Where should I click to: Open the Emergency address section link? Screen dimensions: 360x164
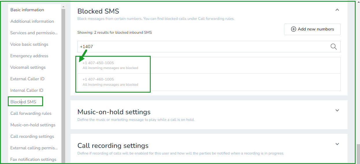pos(29,56)
